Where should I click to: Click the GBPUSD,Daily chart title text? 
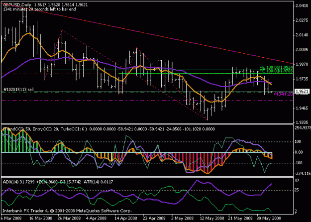tap(17, 5)
